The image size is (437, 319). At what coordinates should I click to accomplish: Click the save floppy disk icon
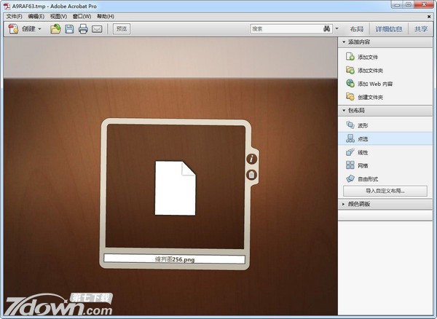point(69,29)
